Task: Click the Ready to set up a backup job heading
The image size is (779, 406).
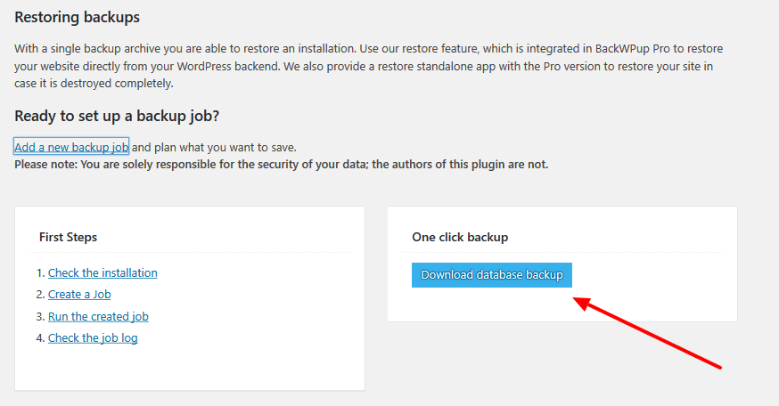Action: [x=117, y=116]
